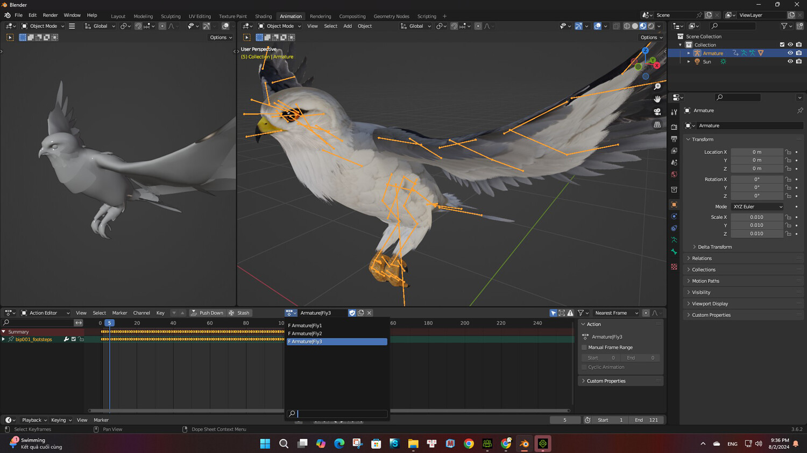Screen dimensions: 807x453
Task: Switch to the Shading workspace tab
Action: click(x=263, y=16)
